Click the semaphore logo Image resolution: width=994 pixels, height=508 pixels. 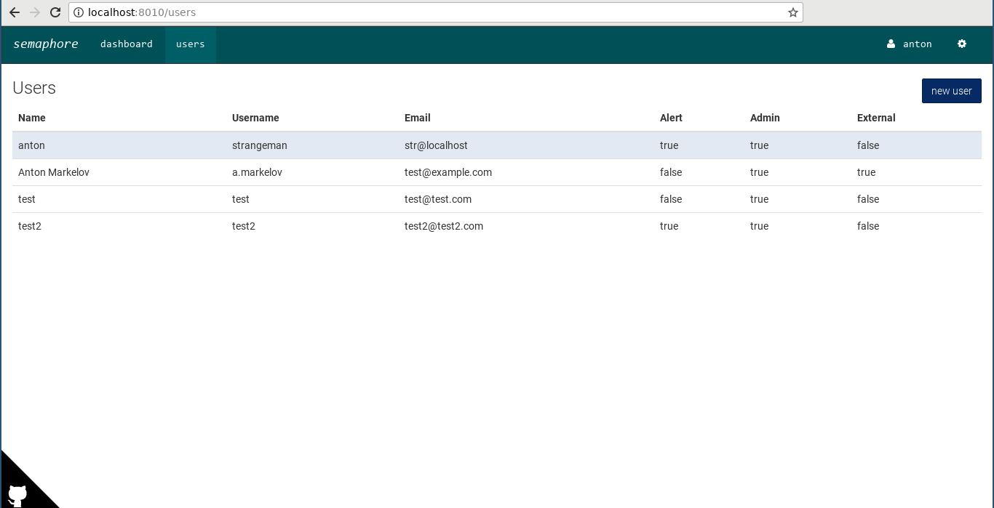pos(45,44)
